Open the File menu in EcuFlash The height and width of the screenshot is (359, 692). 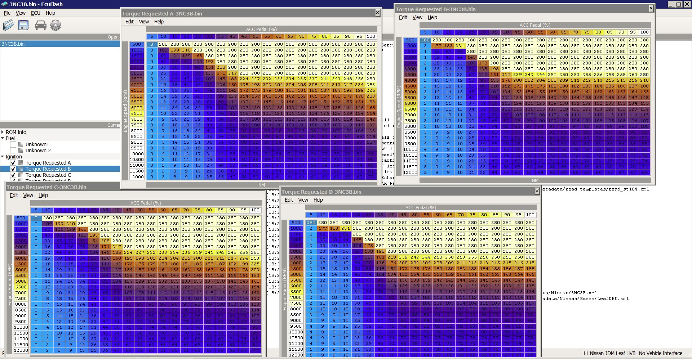(x=7, y=13)
